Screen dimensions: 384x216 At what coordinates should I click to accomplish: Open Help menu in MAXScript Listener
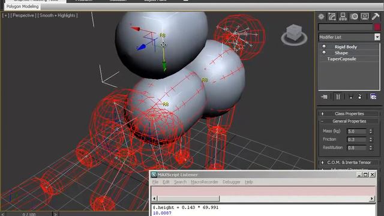click(x=249, y=182)
